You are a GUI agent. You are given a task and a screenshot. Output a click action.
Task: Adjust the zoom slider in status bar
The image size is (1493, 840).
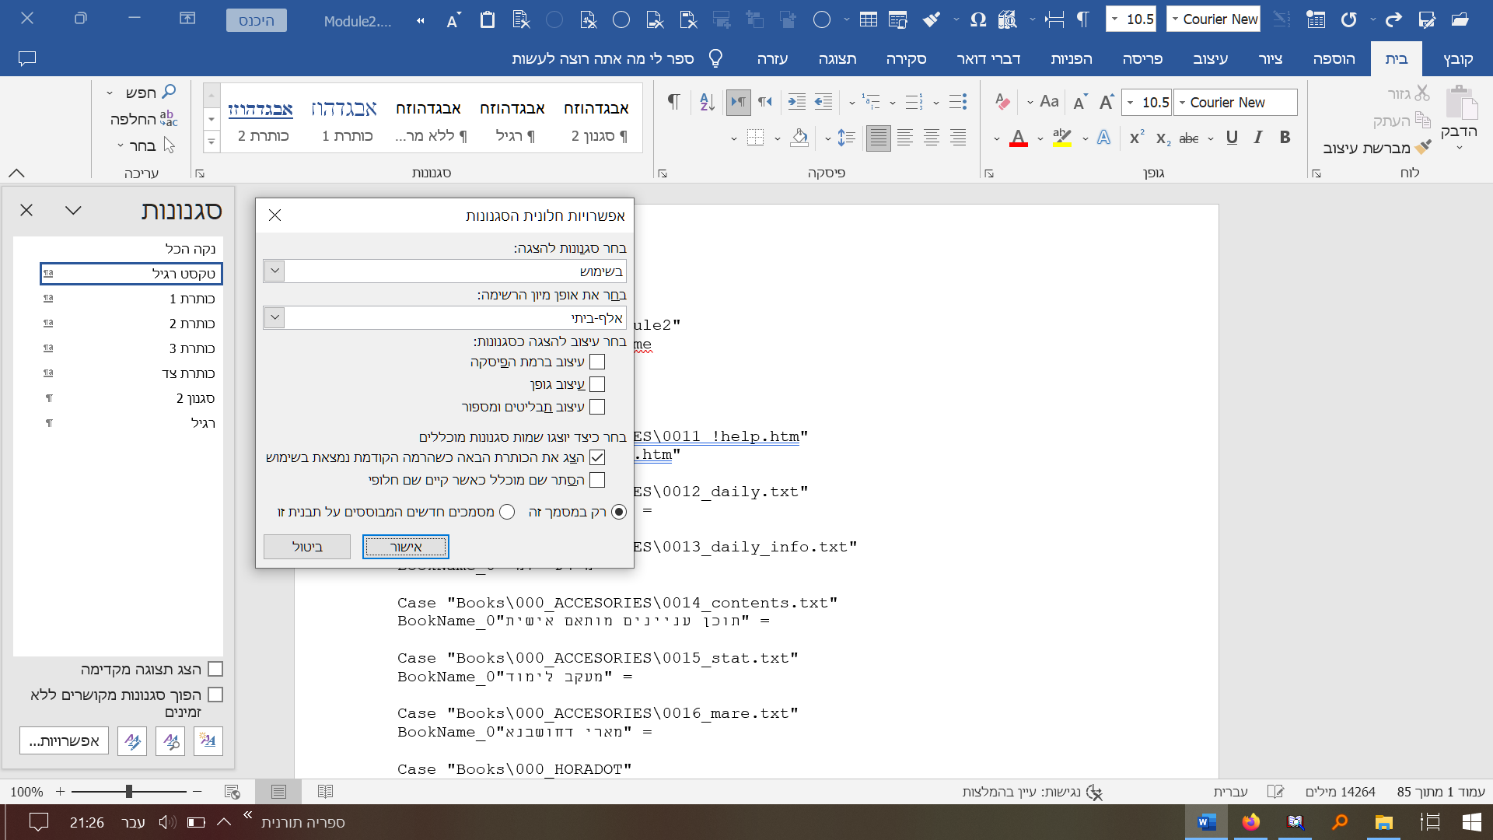pos(129,792)
